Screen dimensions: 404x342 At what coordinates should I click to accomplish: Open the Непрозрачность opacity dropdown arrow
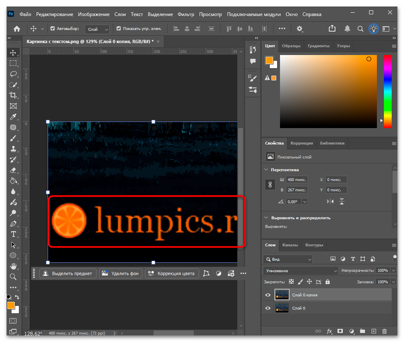(x=393, y=271)
